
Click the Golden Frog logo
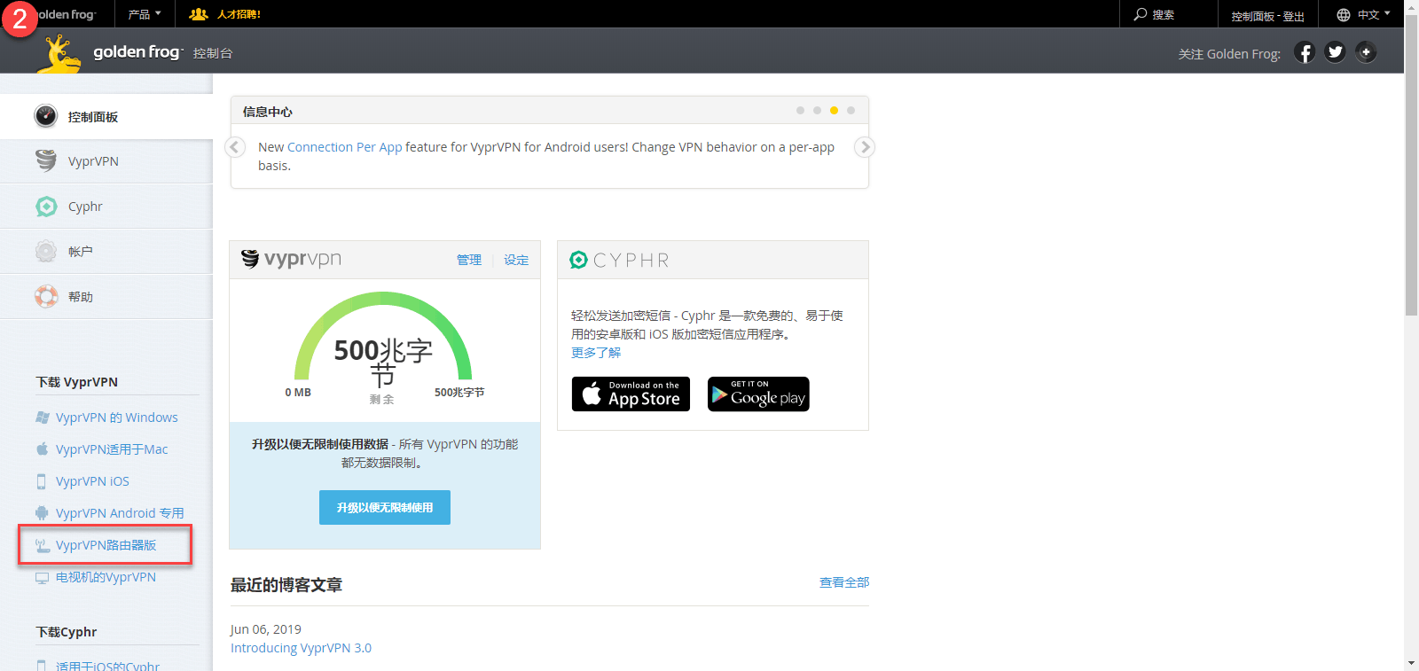pos(109,52)
